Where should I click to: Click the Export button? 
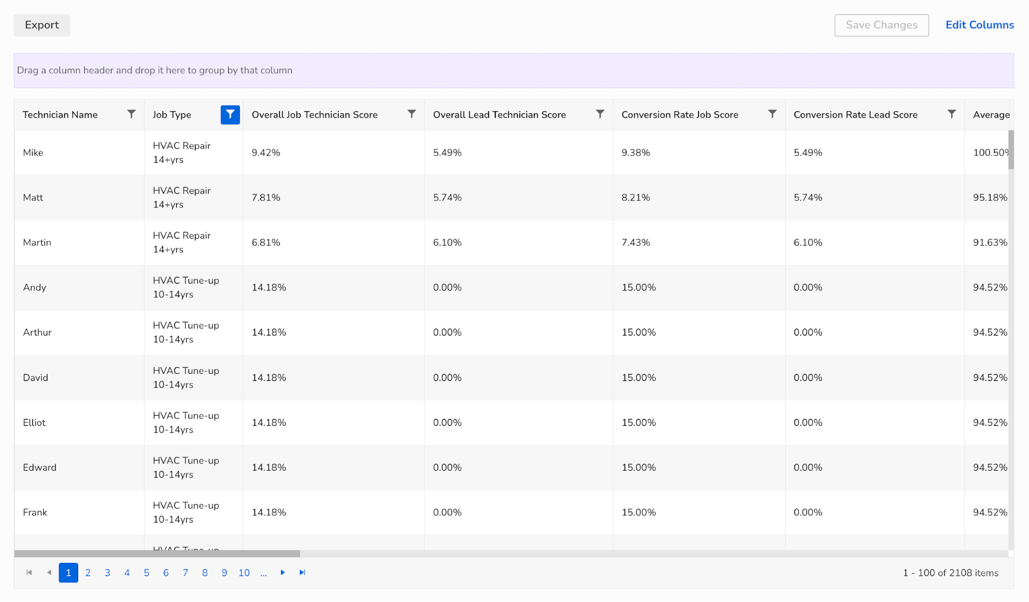(42, 25)
